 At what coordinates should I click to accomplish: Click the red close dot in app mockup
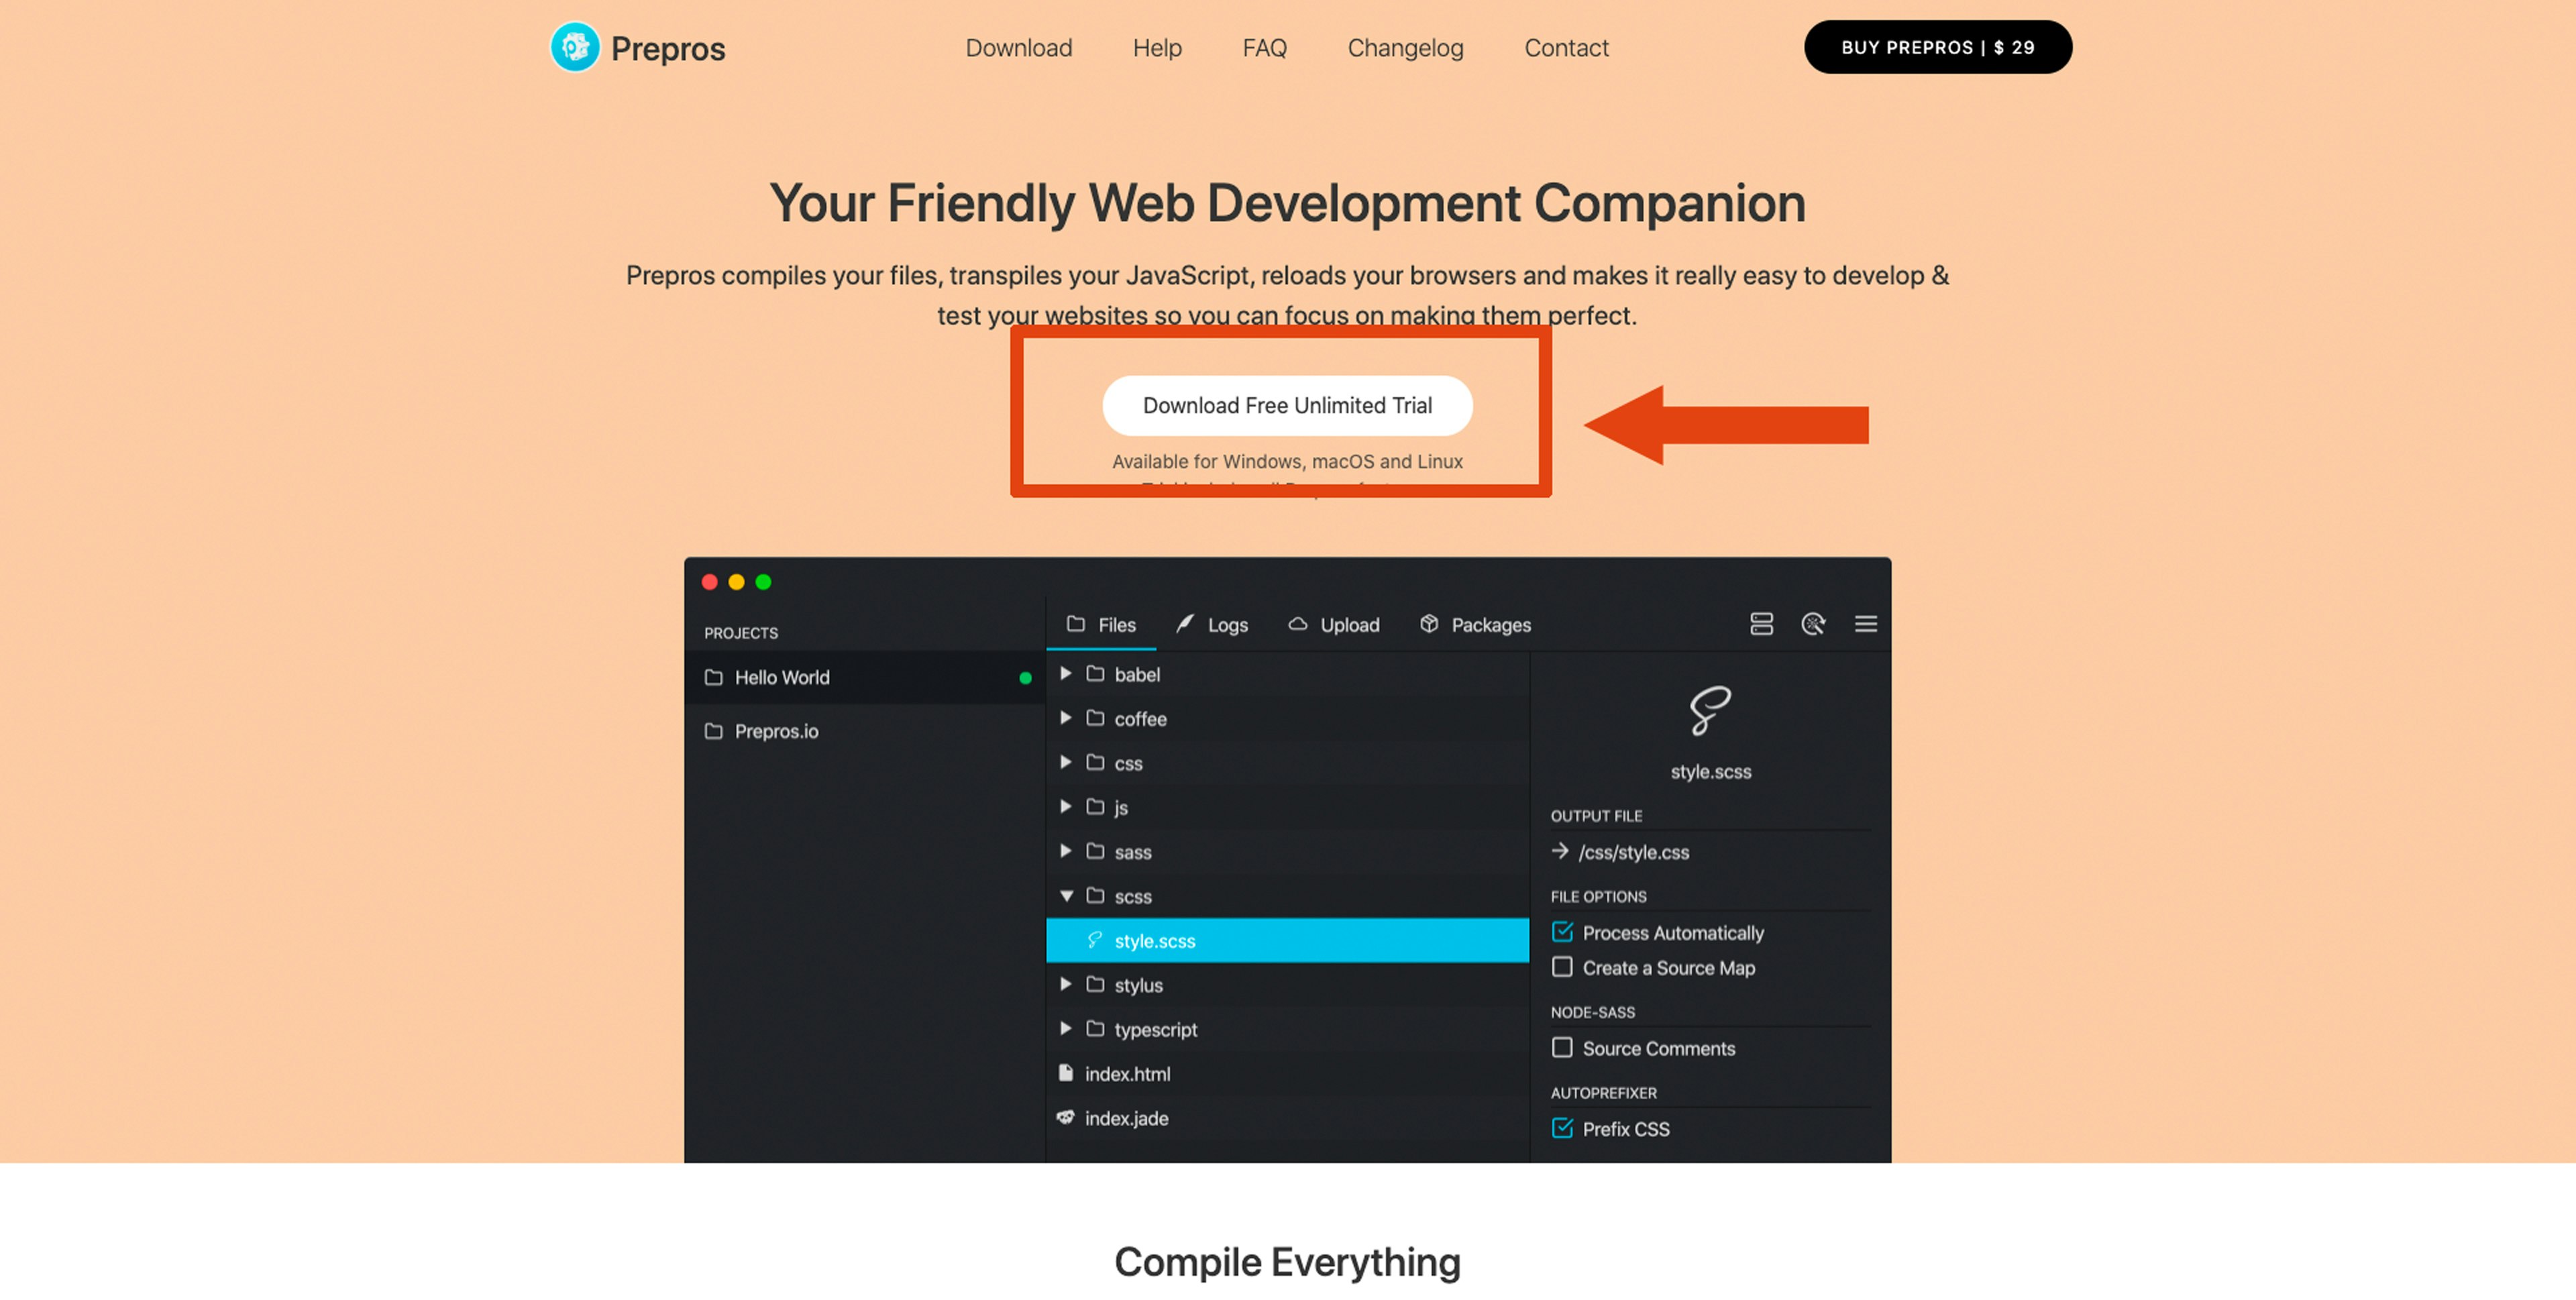(x=709, y=582)
